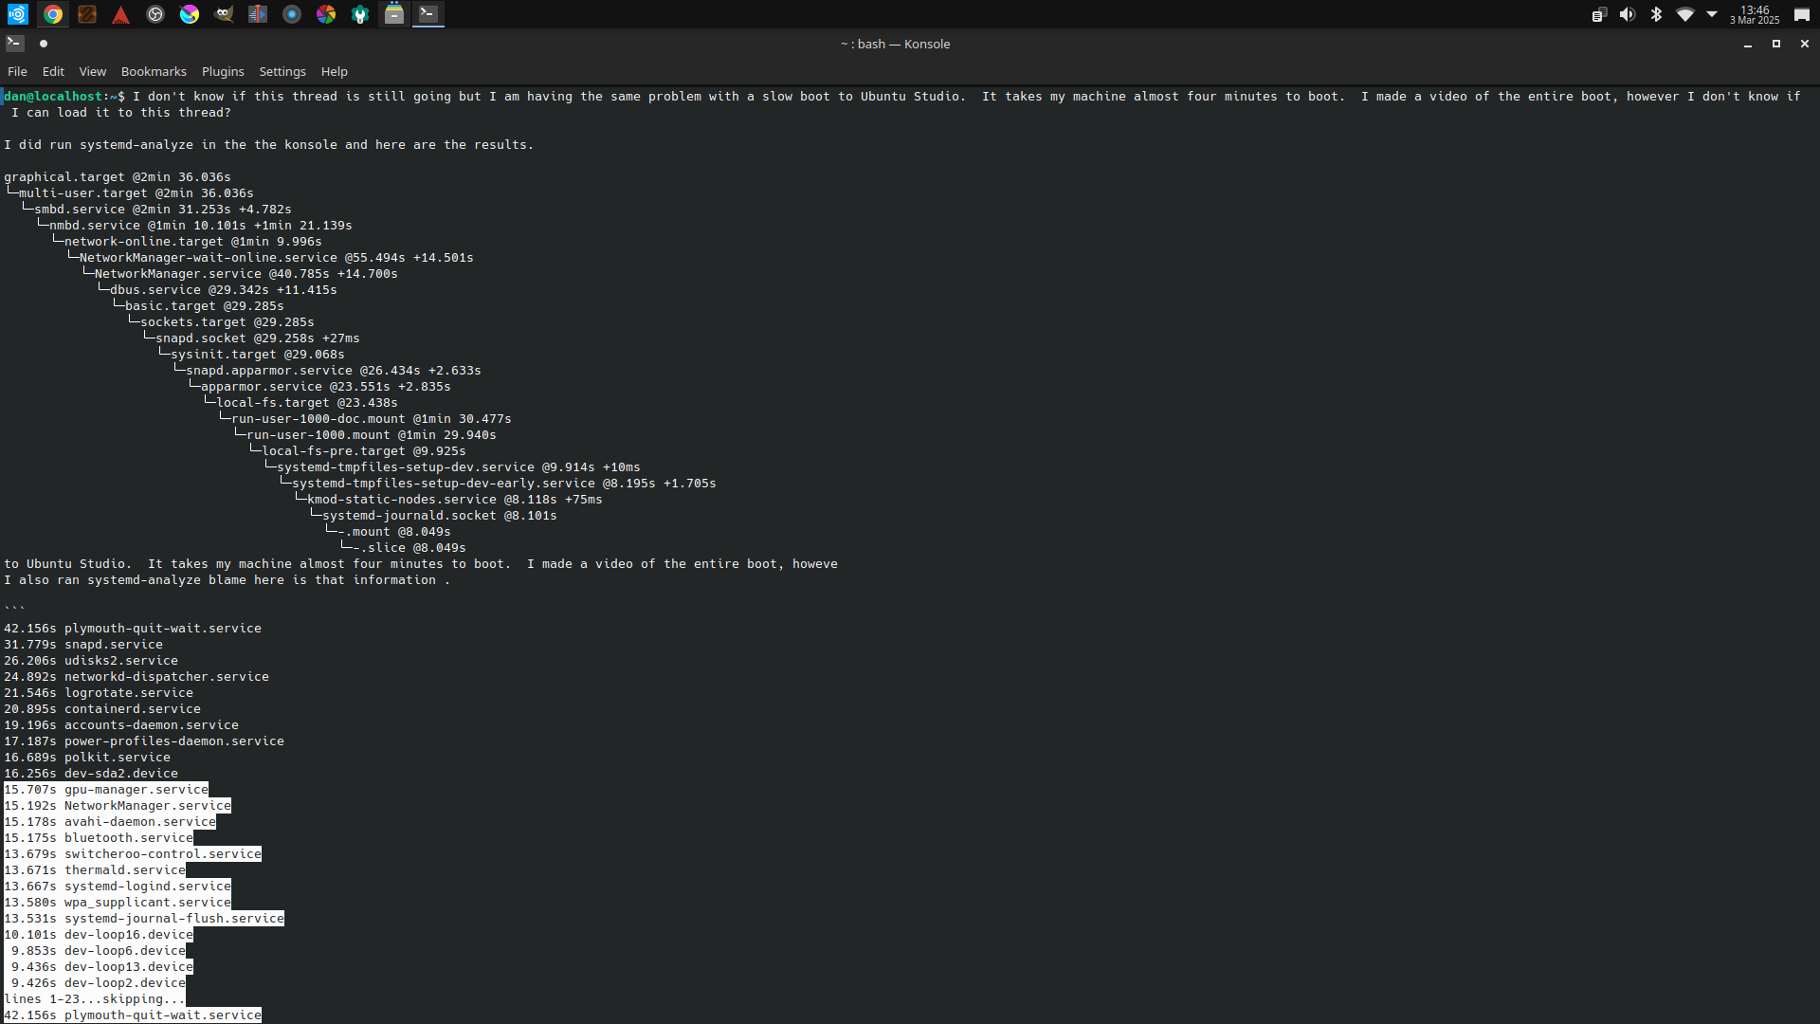Click the clock showing 13:46
The height and width of the screenshot is (1024, 1820).
(1755, 14)
